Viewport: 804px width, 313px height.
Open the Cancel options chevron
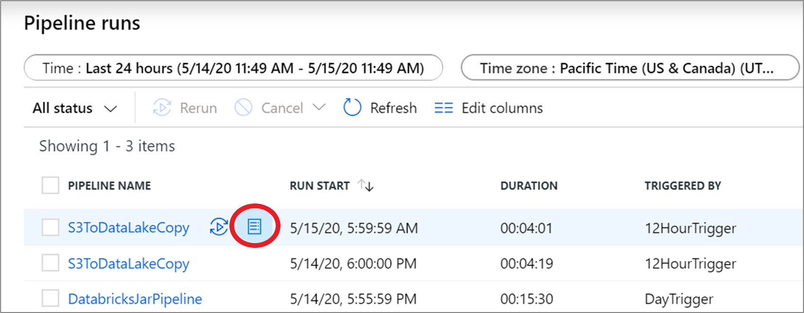pyautogui.click(x=319, y=108)
